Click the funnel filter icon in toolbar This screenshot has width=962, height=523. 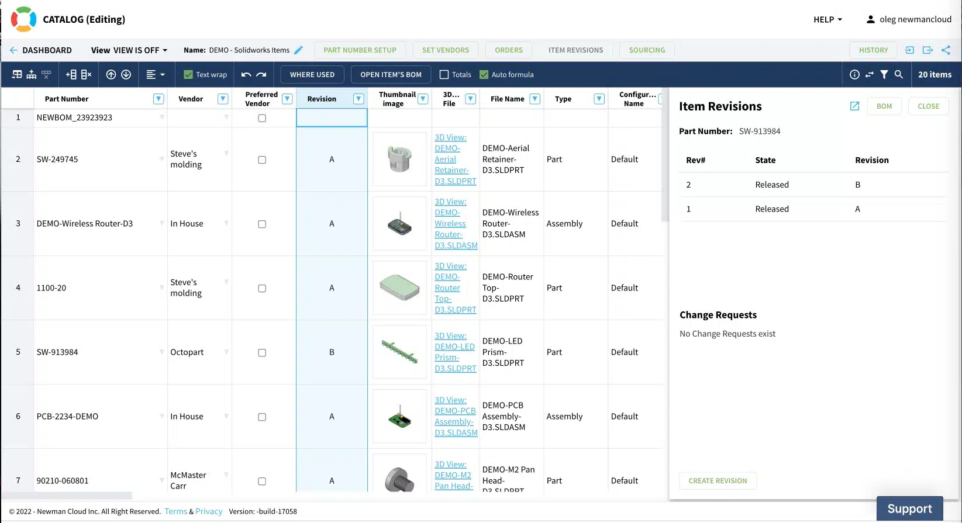[x=884, y=75]
